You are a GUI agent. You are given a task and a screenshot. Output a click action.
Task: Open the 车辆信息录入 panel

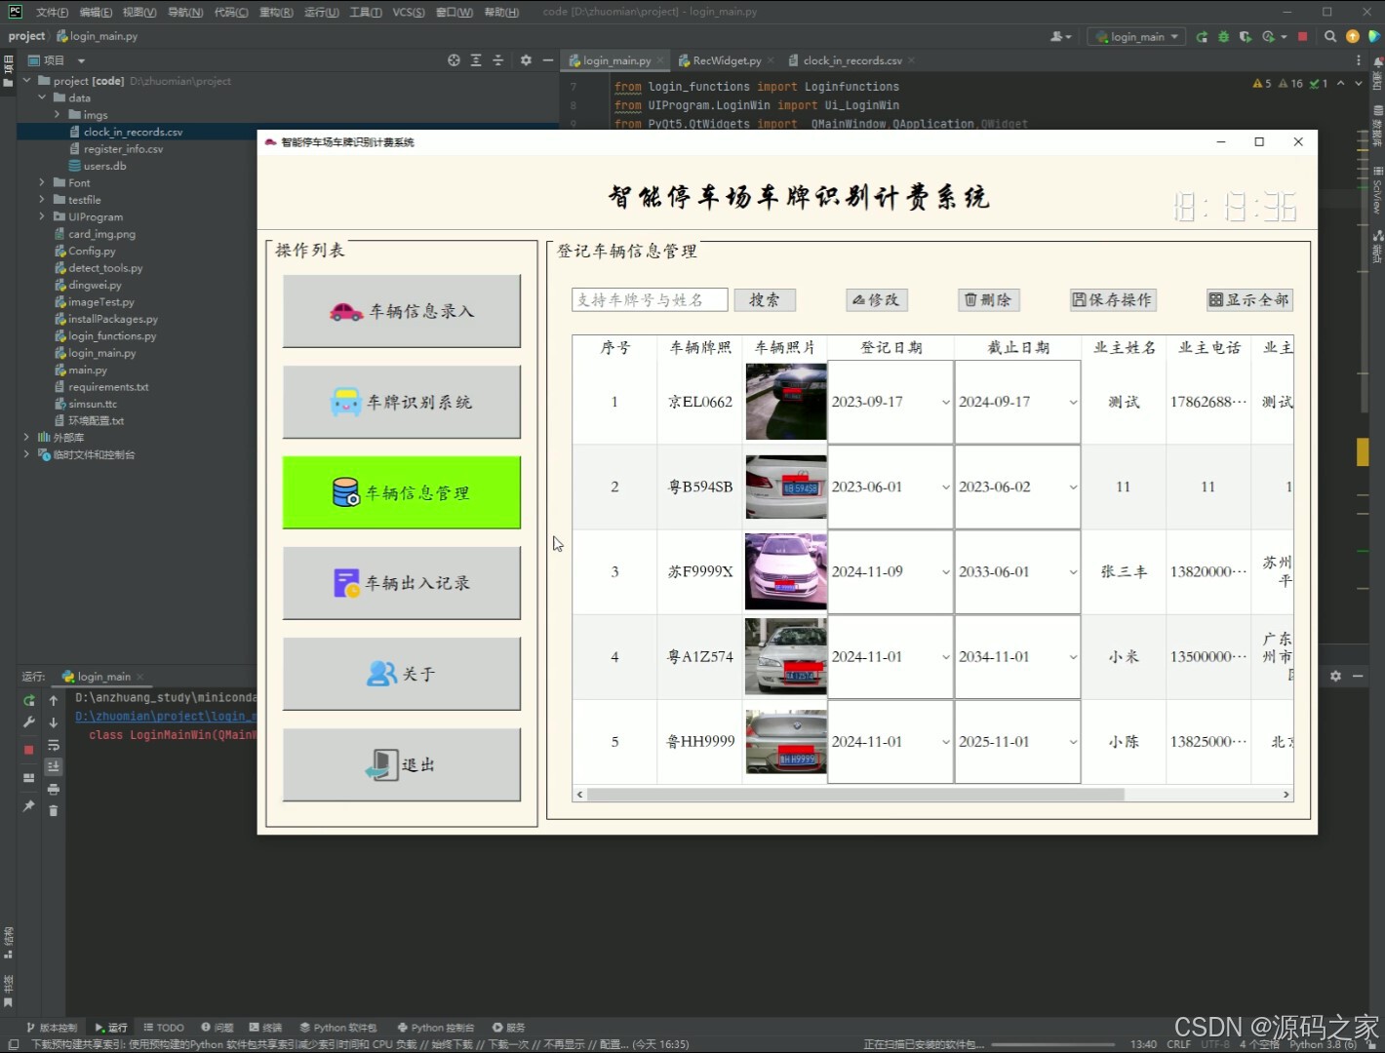tap(401, 311)
